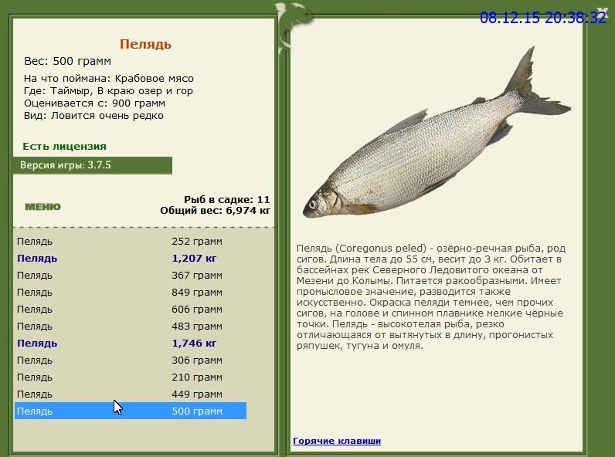Click the Вид: Ловится очень редко line
Image resolution: width=615 pixels, height=457 pixels.
point(93,116)
